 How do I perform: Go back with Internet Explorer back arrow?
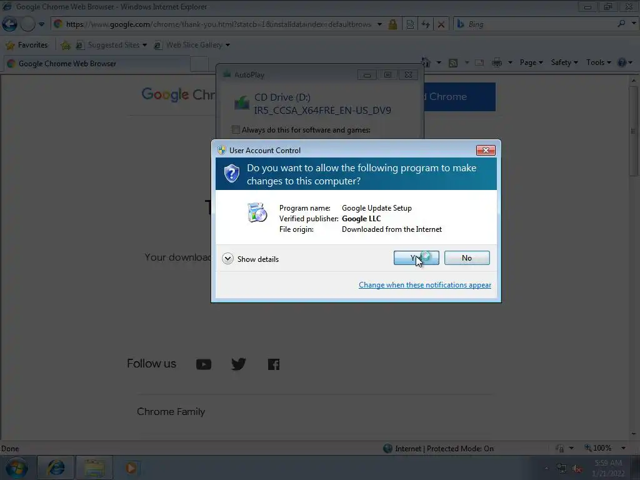tap(9, 24)
